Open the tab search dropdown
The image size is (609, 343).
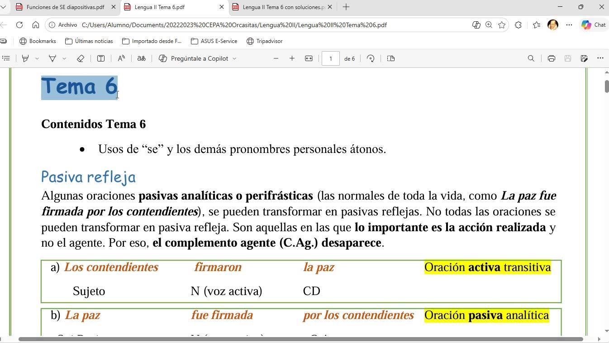pos(4,7)
